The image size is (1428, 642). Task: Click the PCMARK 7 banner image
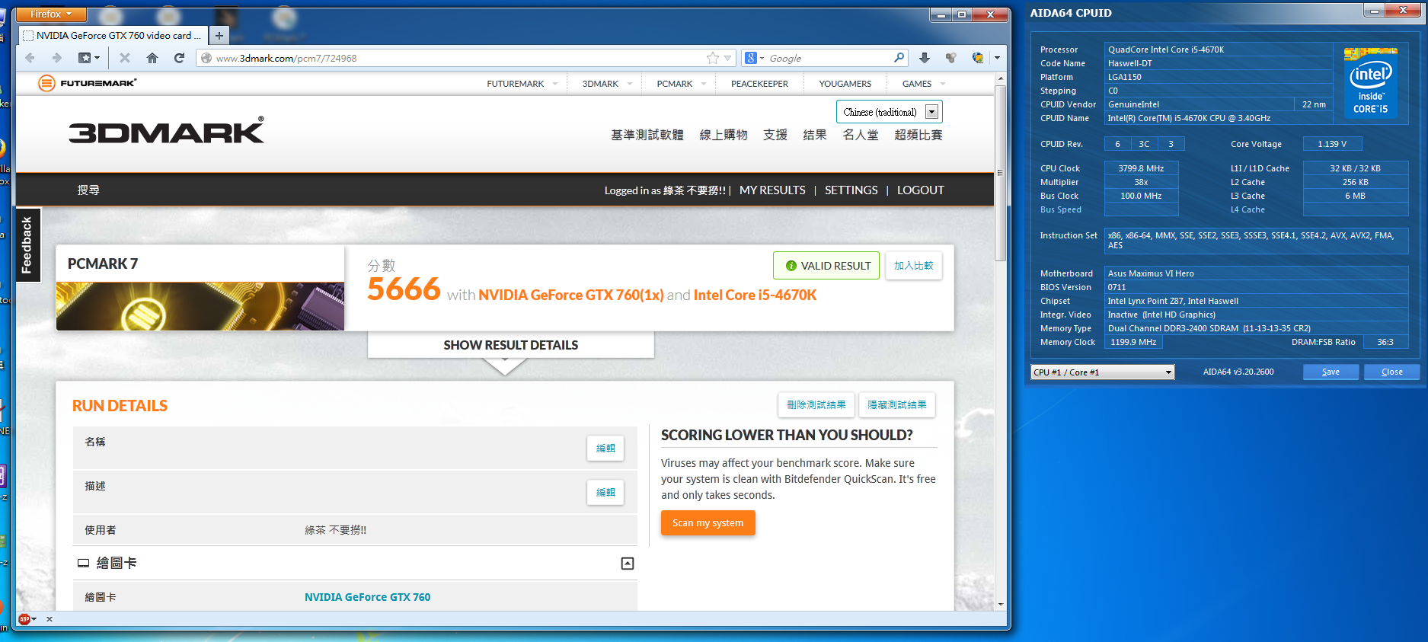click(200, 306)
